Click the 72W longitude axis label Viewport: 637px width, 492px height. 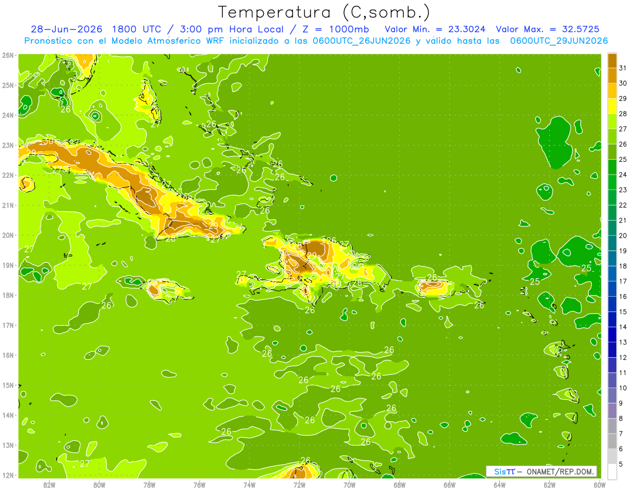pos(299,484)
